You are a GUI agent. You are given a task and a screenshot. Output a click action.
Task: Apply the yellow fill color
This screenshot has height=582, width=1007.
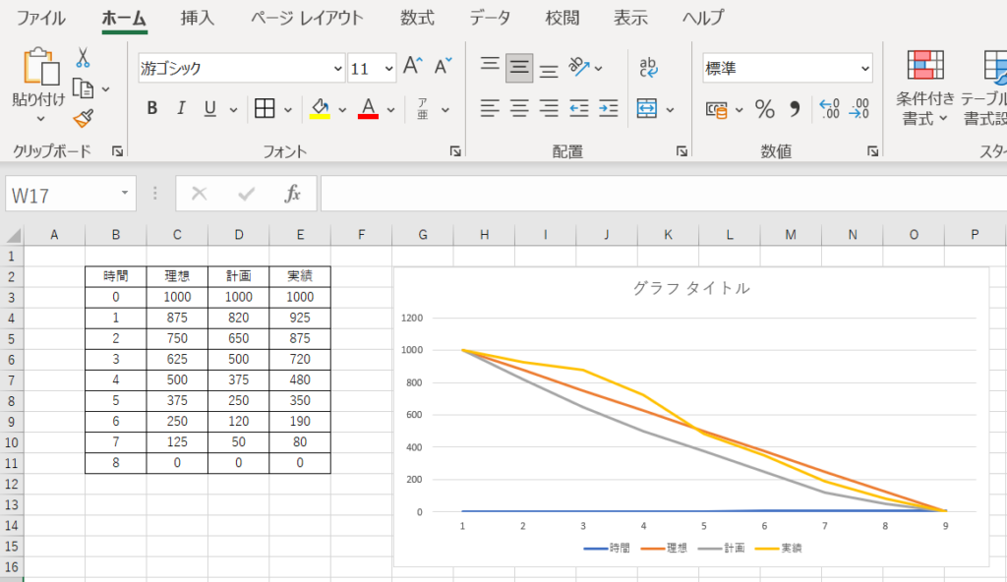[320, 109]
